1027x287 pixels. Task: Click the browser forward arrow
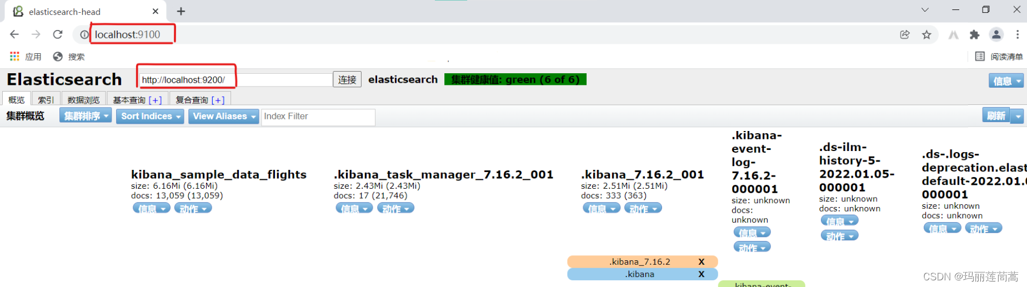(x=36, y=34)
